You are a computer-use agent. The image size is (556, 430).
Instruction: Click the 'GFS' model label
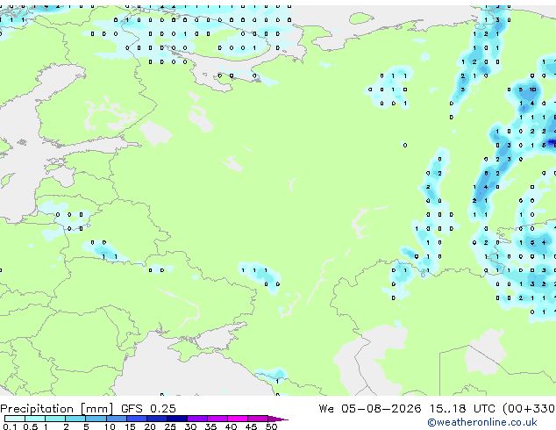point(132,409)
